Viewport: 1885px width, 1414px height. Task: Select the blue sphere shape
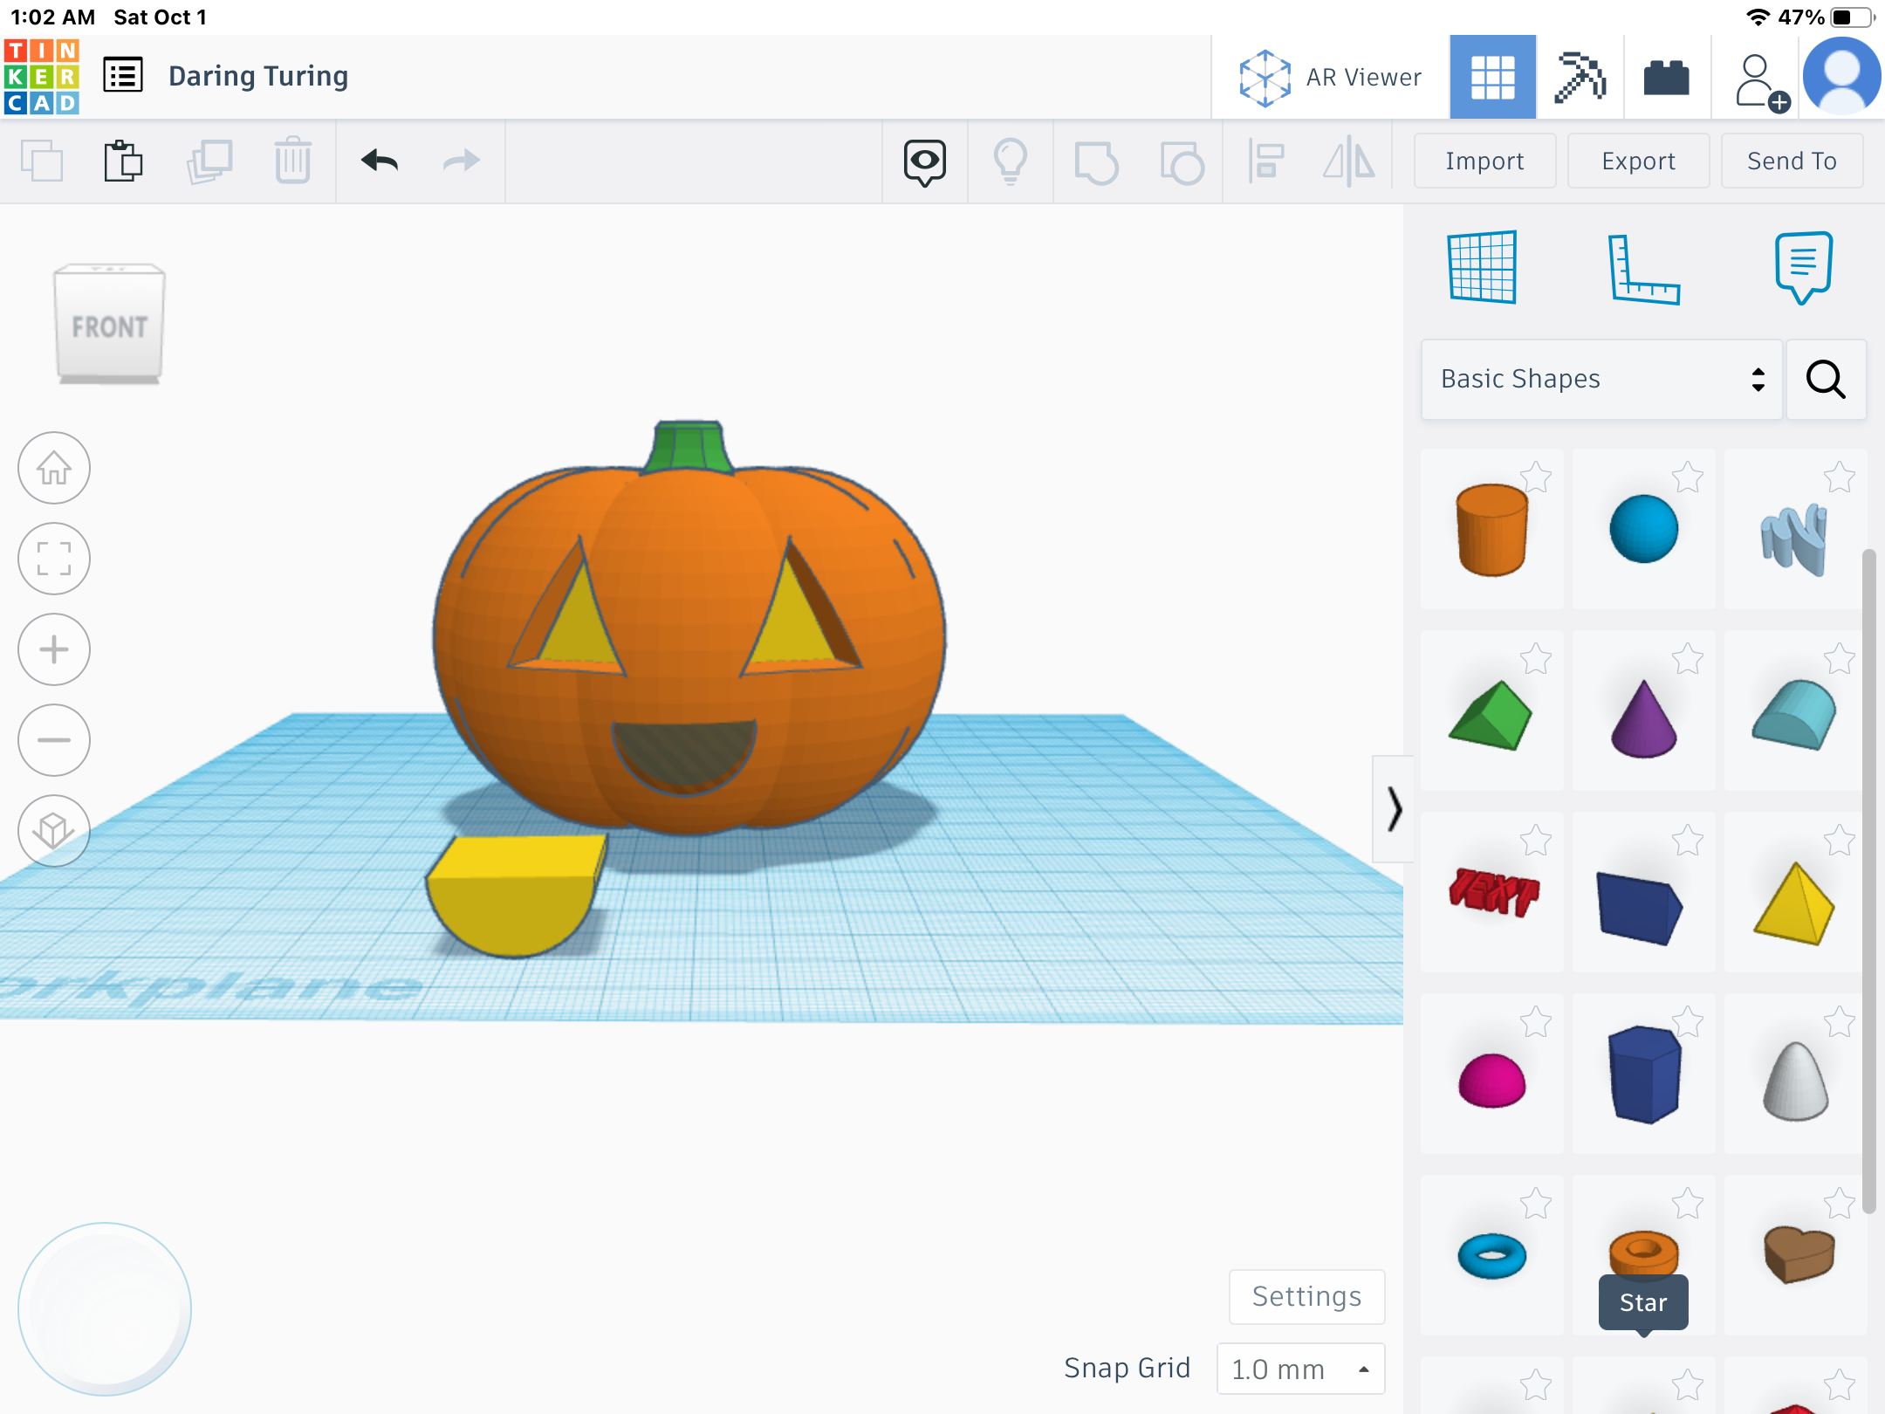[1643, 529]
